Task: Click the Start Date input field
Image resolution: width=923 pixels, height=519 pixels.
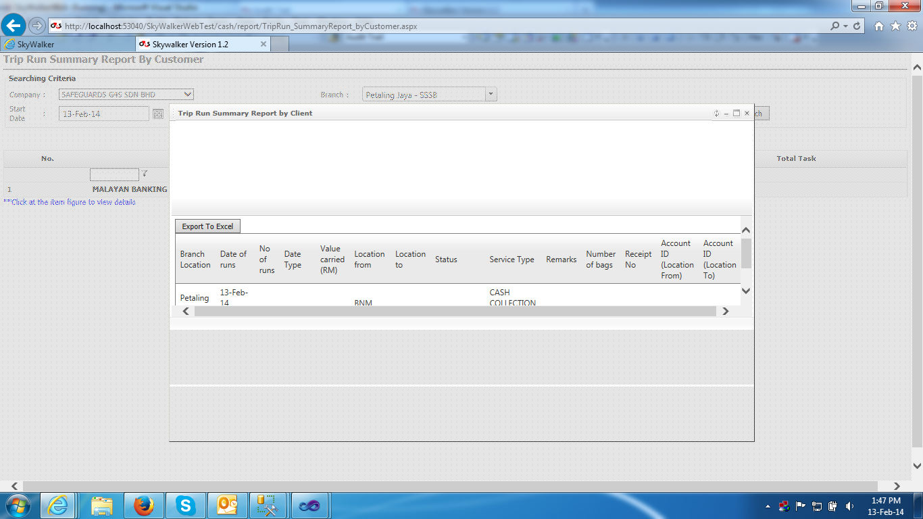Action: coord(104,114)
